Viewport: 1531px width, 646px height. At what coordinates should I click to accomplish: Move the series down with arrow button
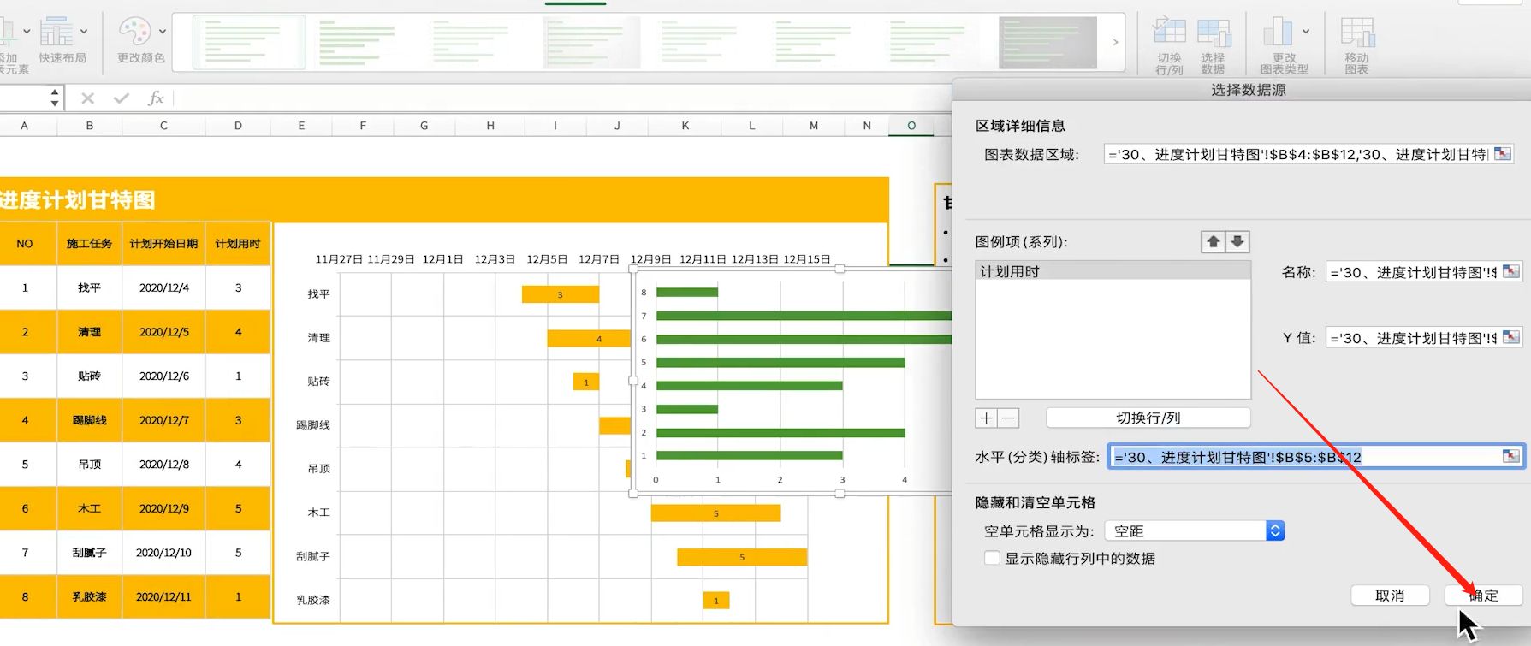tap(1237, 242)
